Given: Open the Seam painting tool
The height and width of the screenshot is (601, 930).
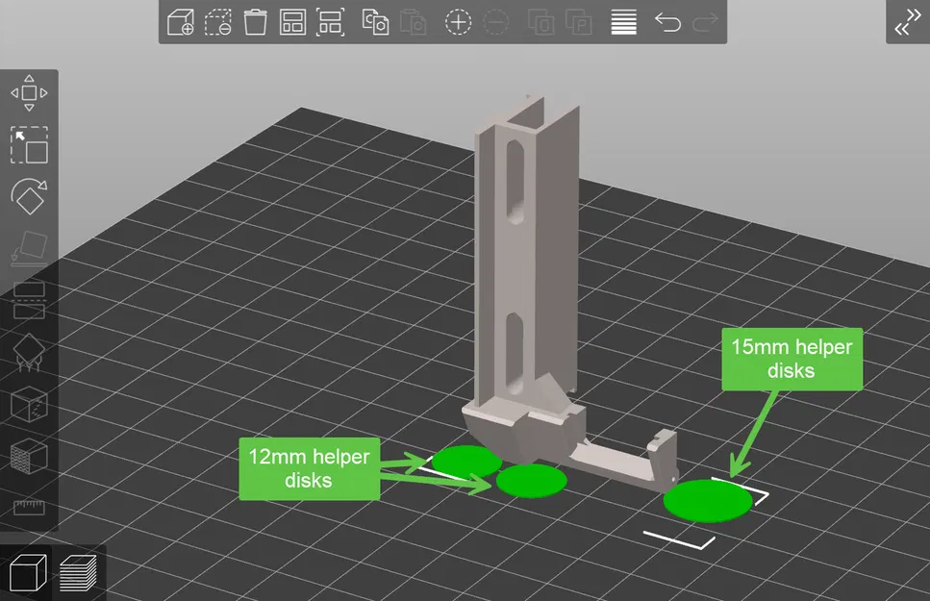Looking at the screenshot, I should 29,404.
